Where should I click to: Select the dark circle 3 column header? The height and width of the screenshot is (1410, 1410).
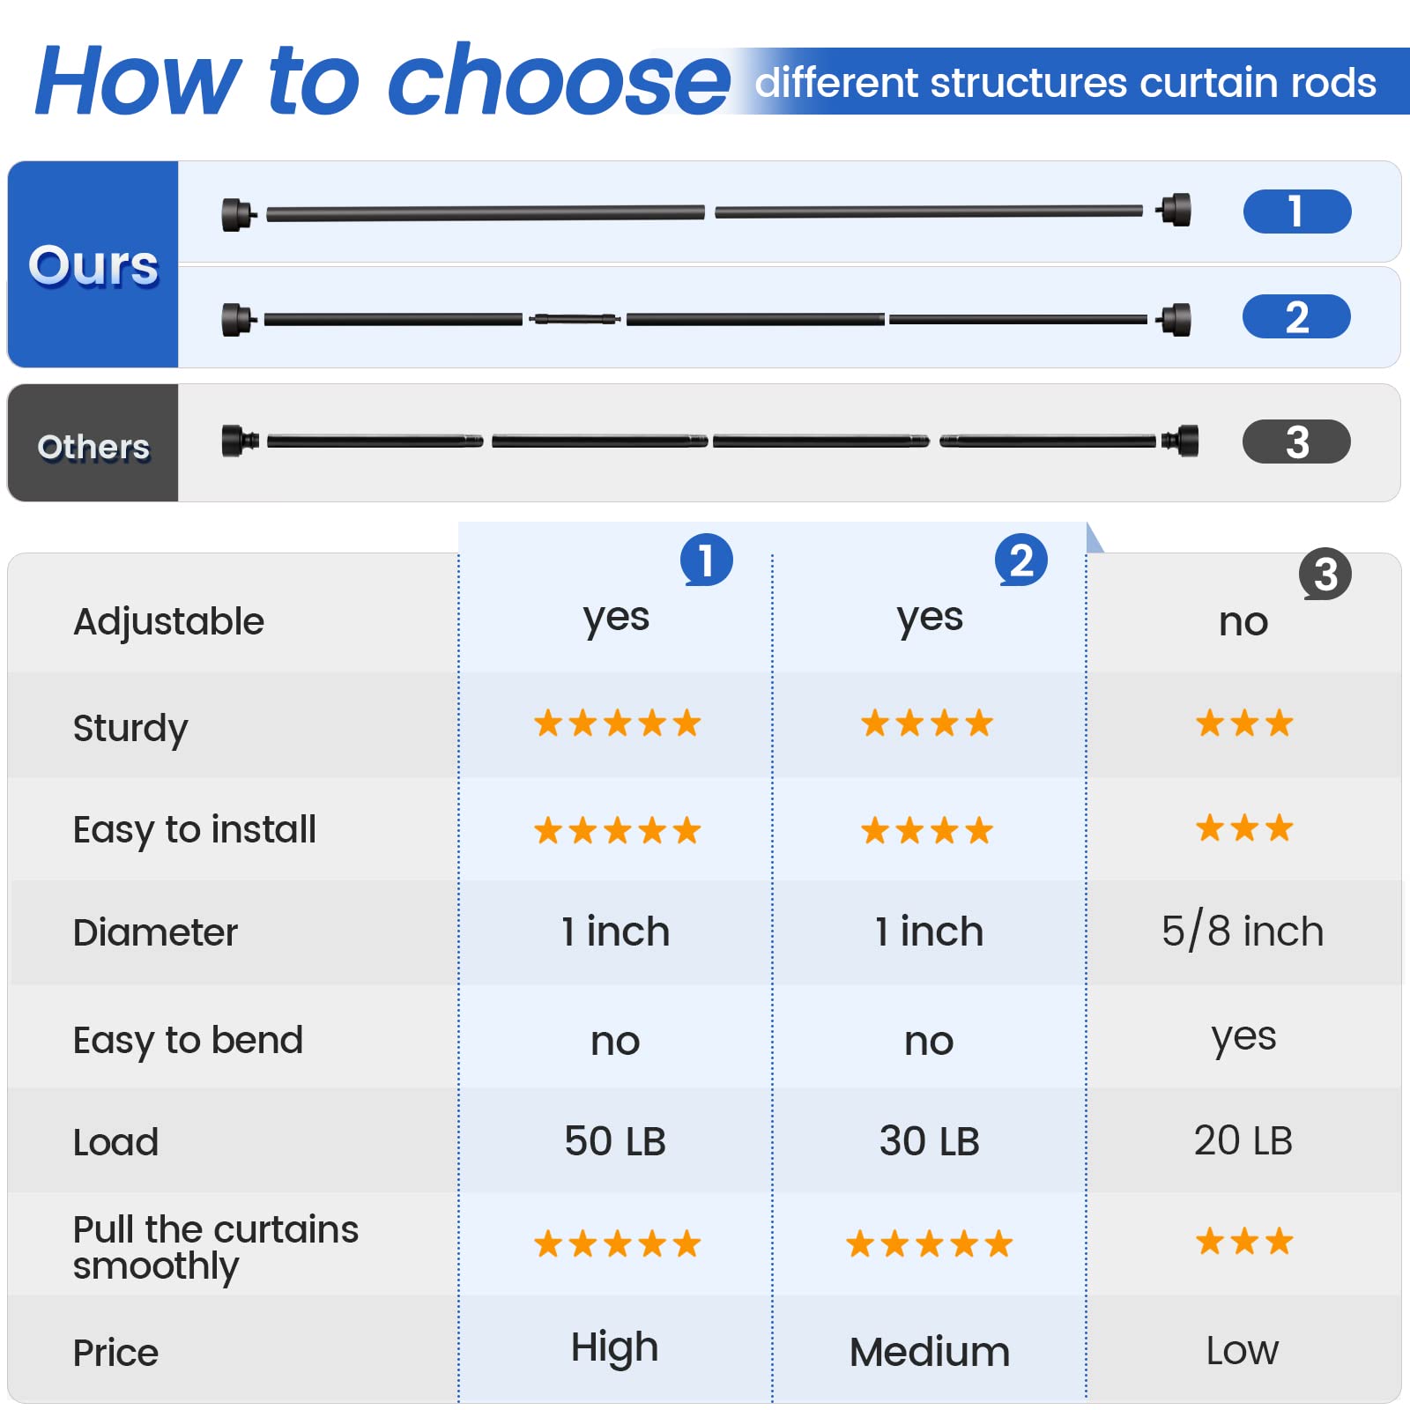(x=1325, y=575)
